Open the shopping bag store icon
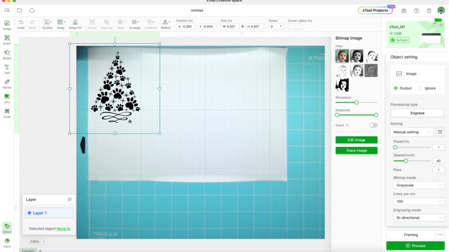This screenshot has width=449, height=252. coord(429,10)
